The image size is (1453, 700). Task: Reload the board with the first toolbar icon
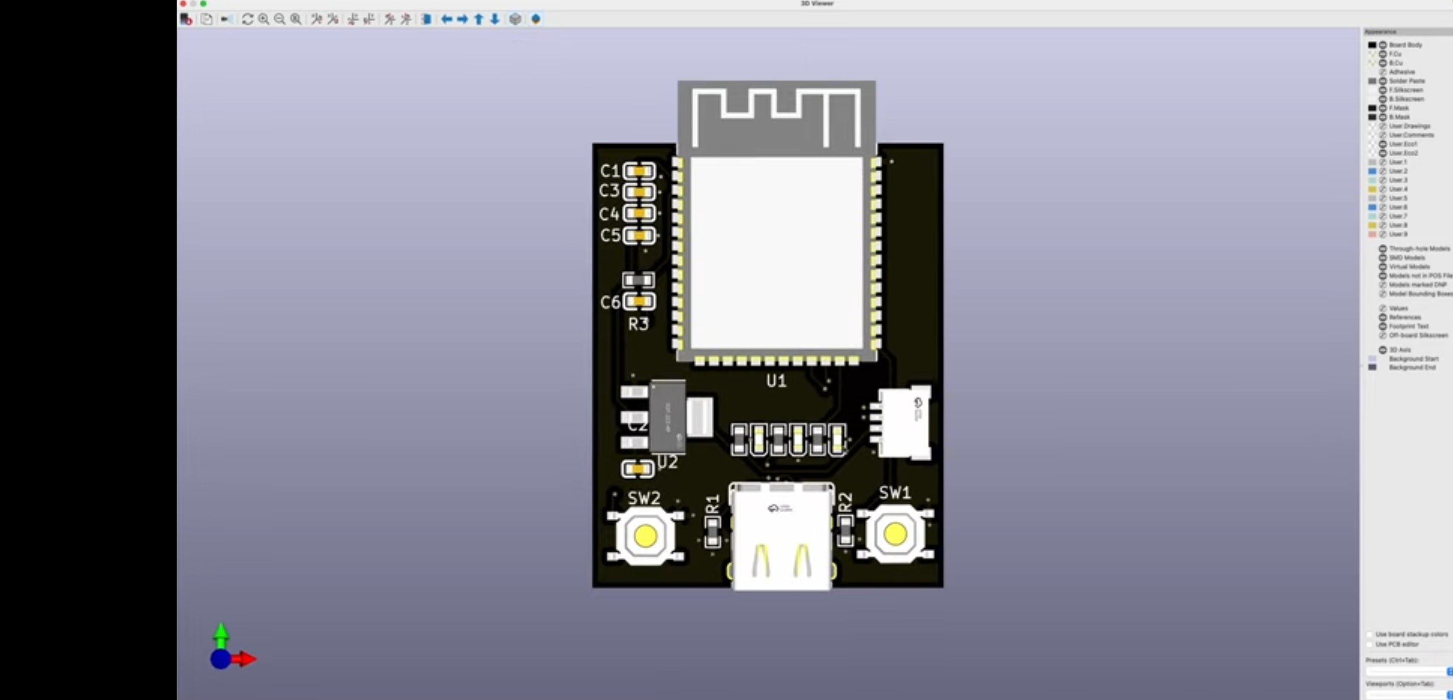coord(186,19)
